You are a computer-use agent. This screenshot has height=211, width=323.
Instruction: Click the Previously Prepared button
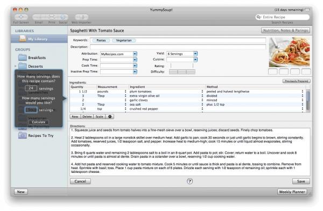coord(297,81)
